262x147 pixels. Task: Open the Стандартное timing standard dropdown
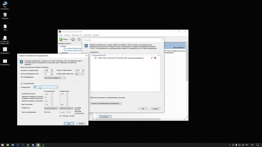(45, 87)
